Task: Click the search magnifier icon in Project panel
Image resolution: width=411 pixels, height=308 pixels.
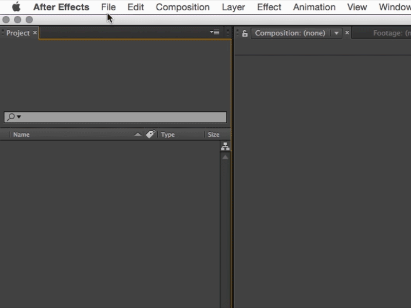Action: [x=11, y=117]
